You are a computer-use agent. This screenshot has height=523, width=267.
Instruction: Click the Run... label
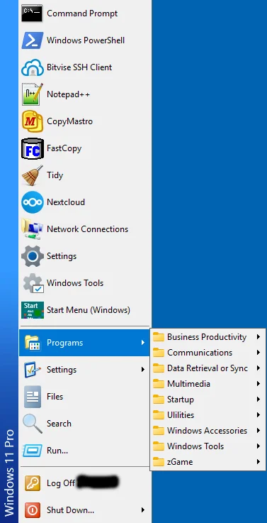(x=57, y=451)
